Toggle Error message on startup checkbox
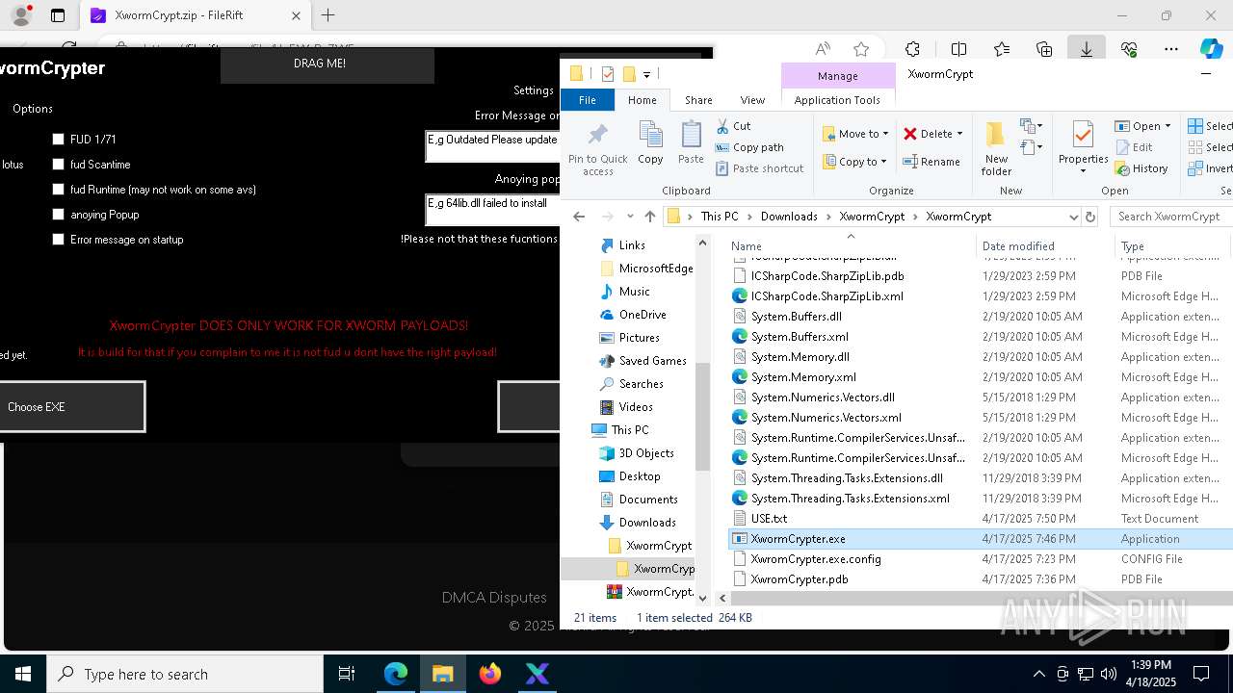Image resolution: width=1233 pixels, height=693 pixels. click(x=59, y=240)
